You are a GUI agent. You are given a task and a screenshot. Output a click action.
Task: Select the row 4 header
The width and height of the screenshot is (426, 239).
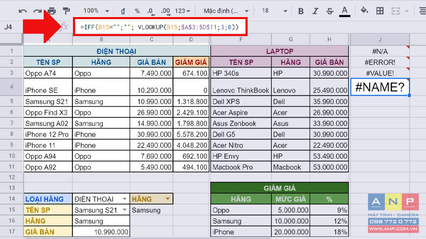tap(12, 87)
